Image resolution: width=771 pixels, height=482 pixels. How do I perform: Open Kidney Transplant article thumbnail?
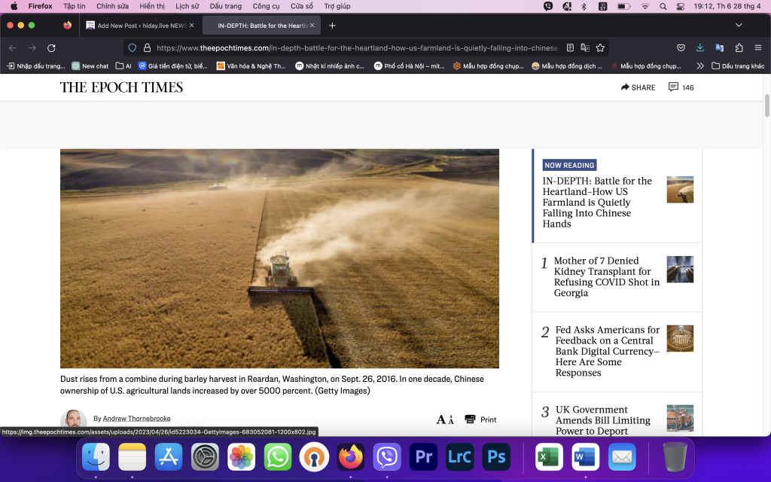click(680, 269)
